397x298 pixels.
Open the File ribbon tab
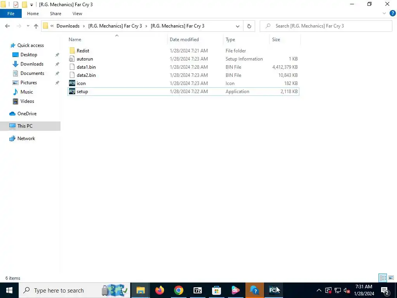tap(10, 14)
